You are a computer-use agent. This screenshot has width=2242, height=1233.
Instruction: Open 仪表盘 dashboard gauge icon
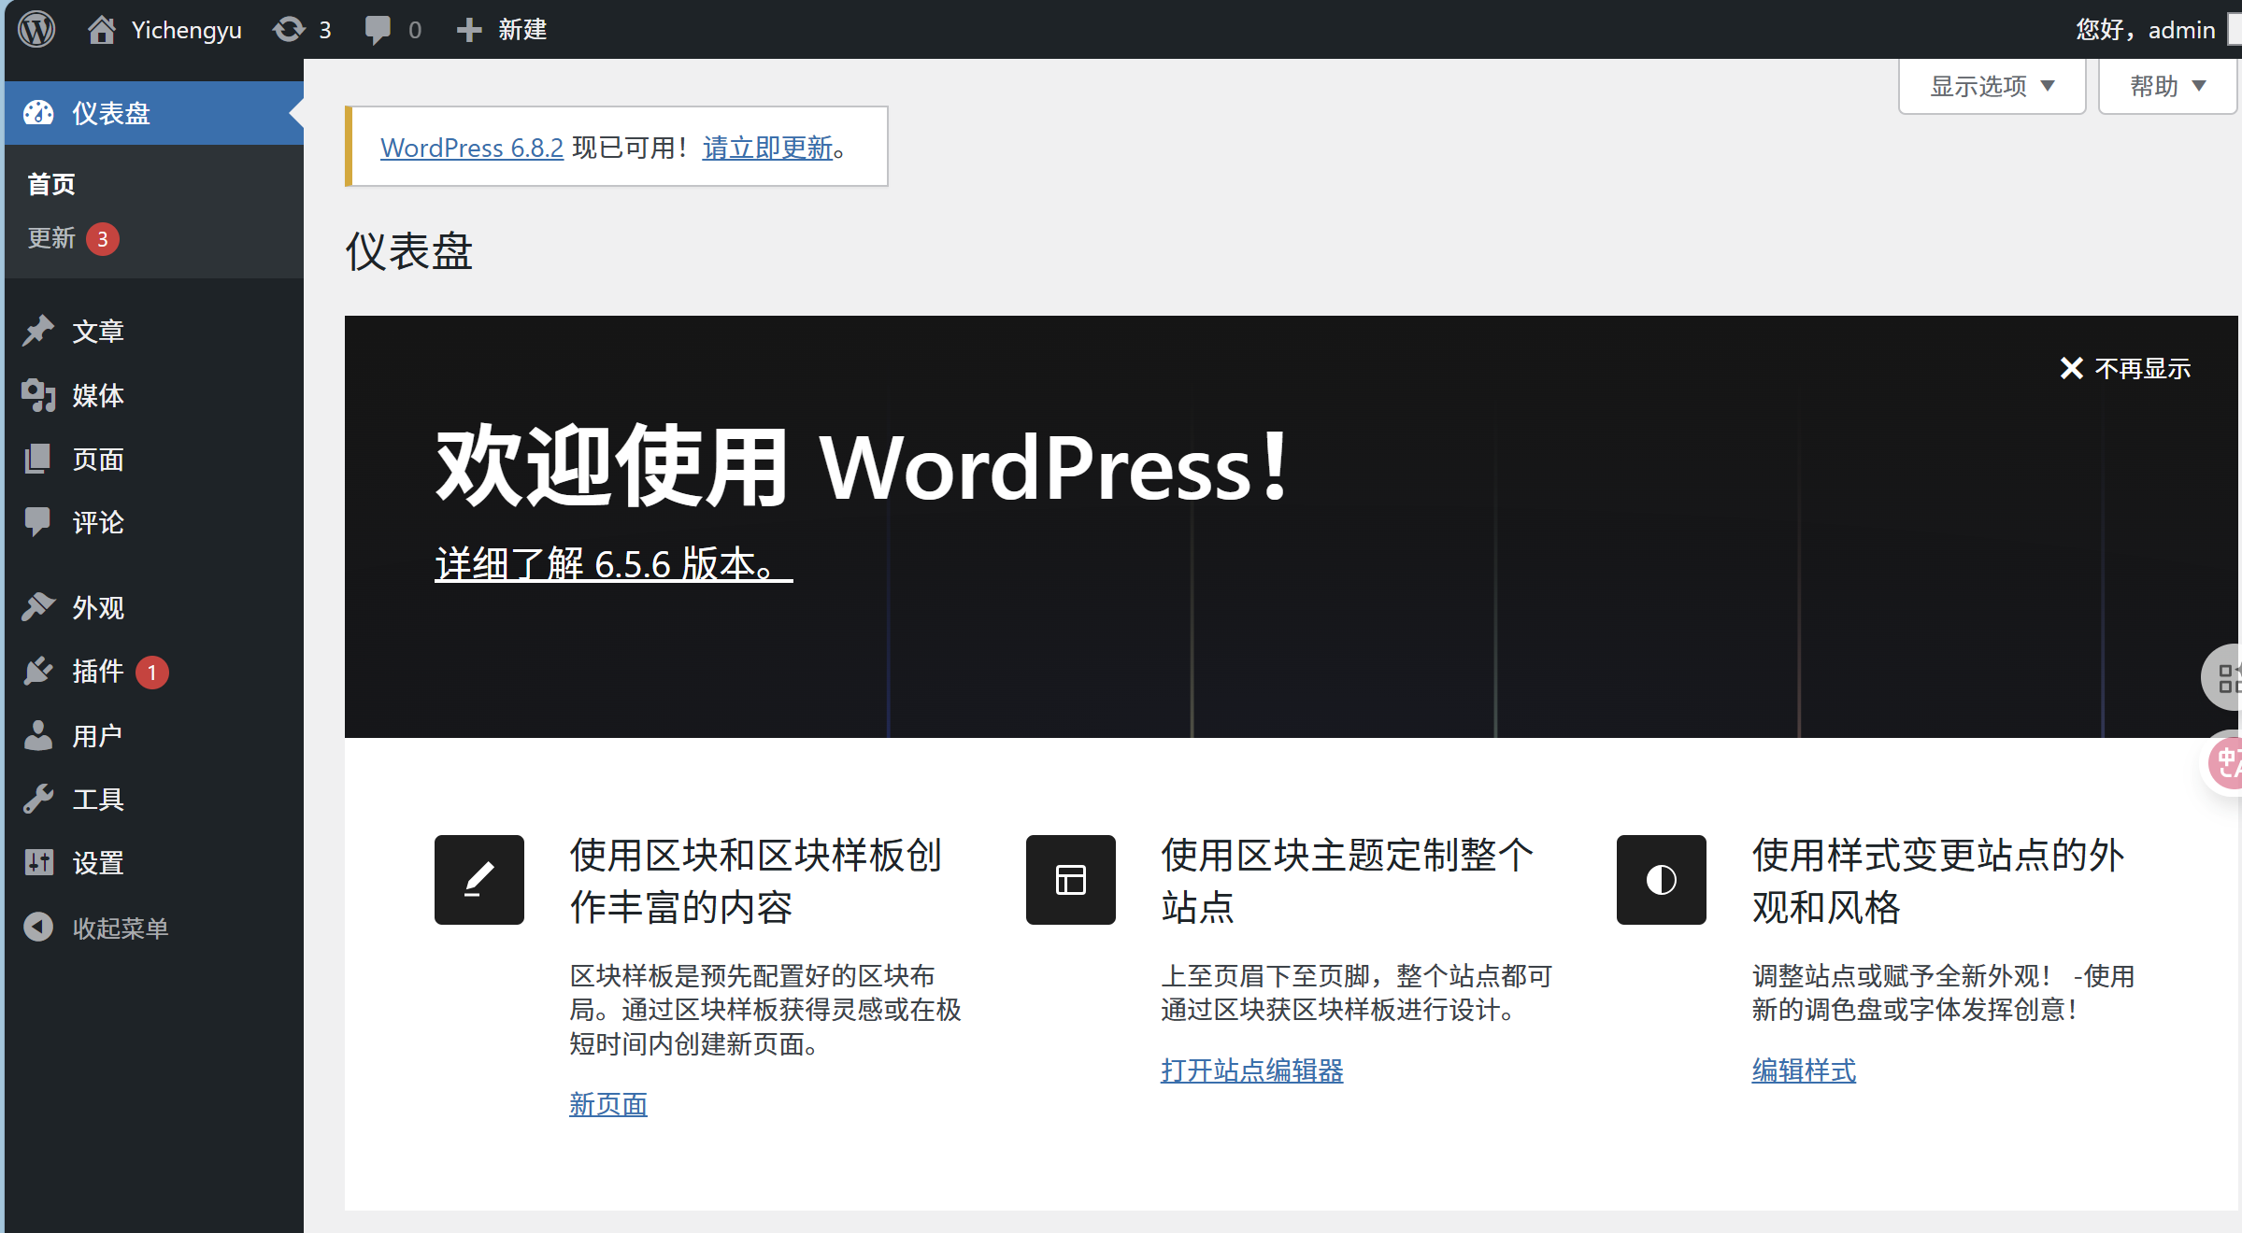(38, 113)
